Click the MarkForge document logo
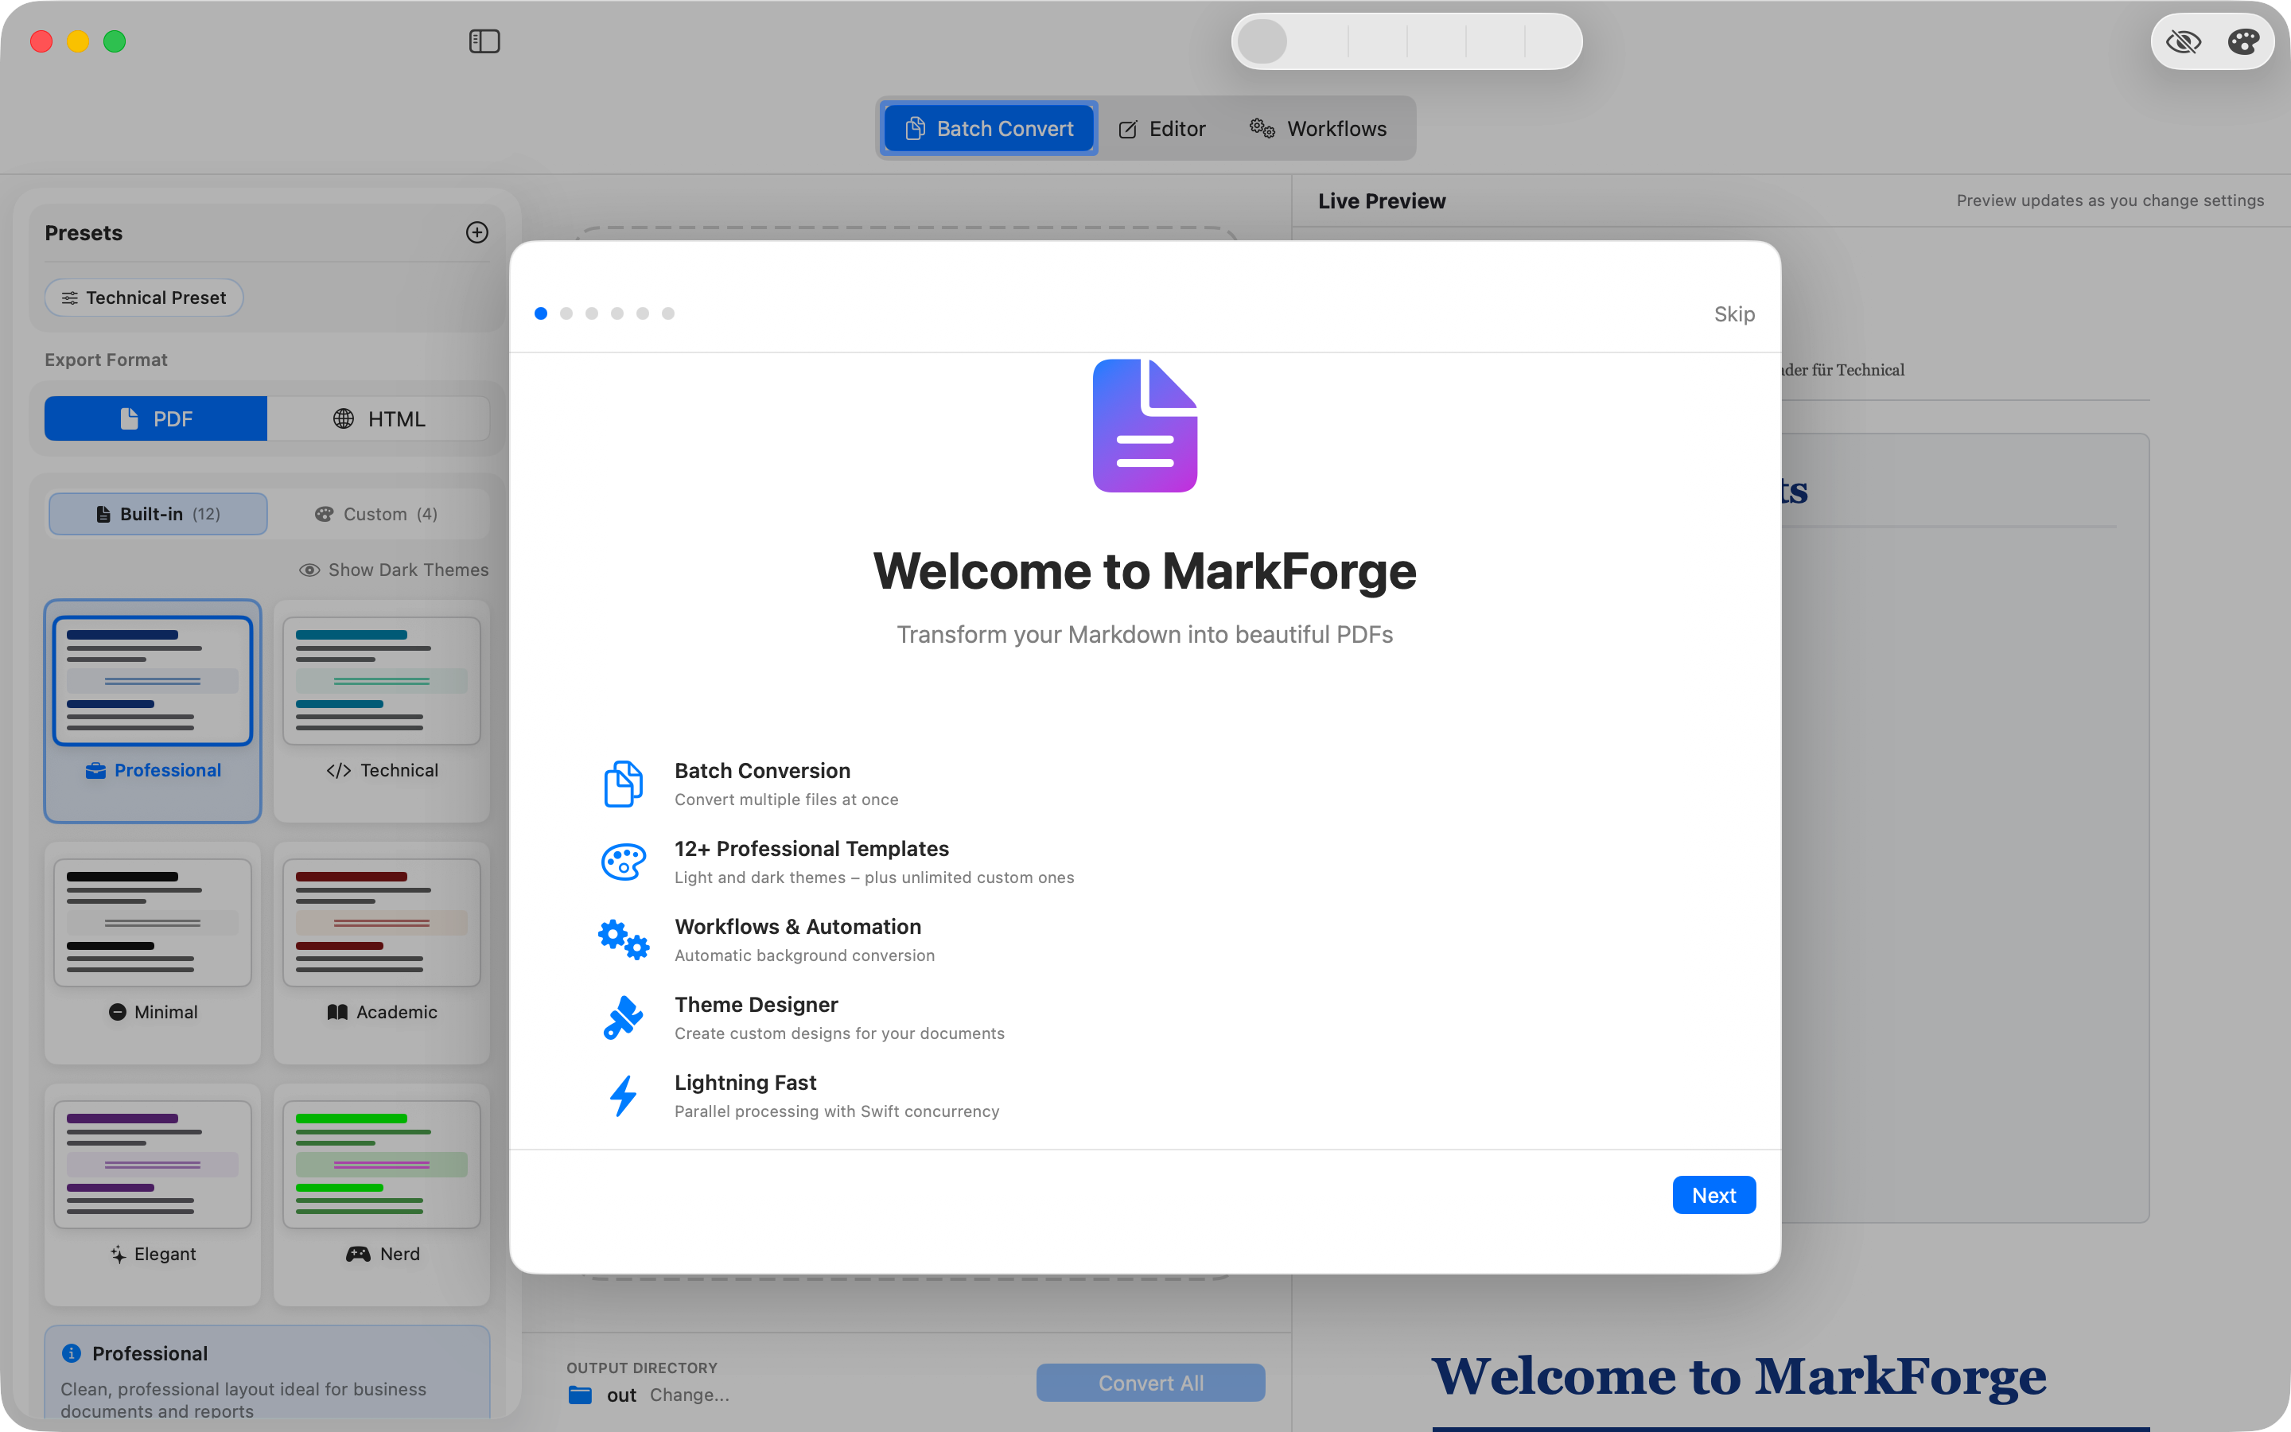Screen dimensions: 2291x1432 click(1145, 426)
